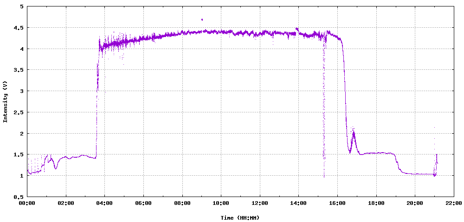Click the 'Time (HH:MM)' x-axis label
The image size is (464, 222).
click(240, 217)
